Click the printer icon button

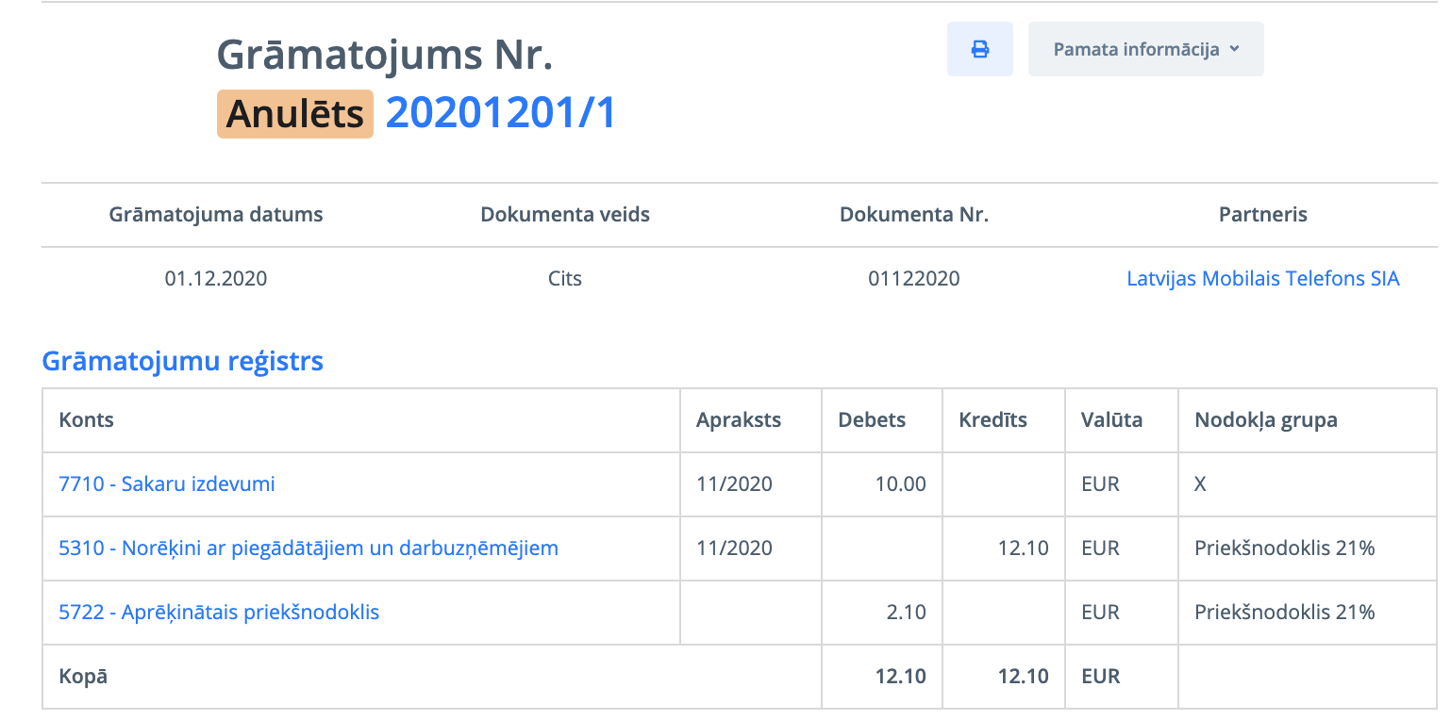[x=979, y=49]
